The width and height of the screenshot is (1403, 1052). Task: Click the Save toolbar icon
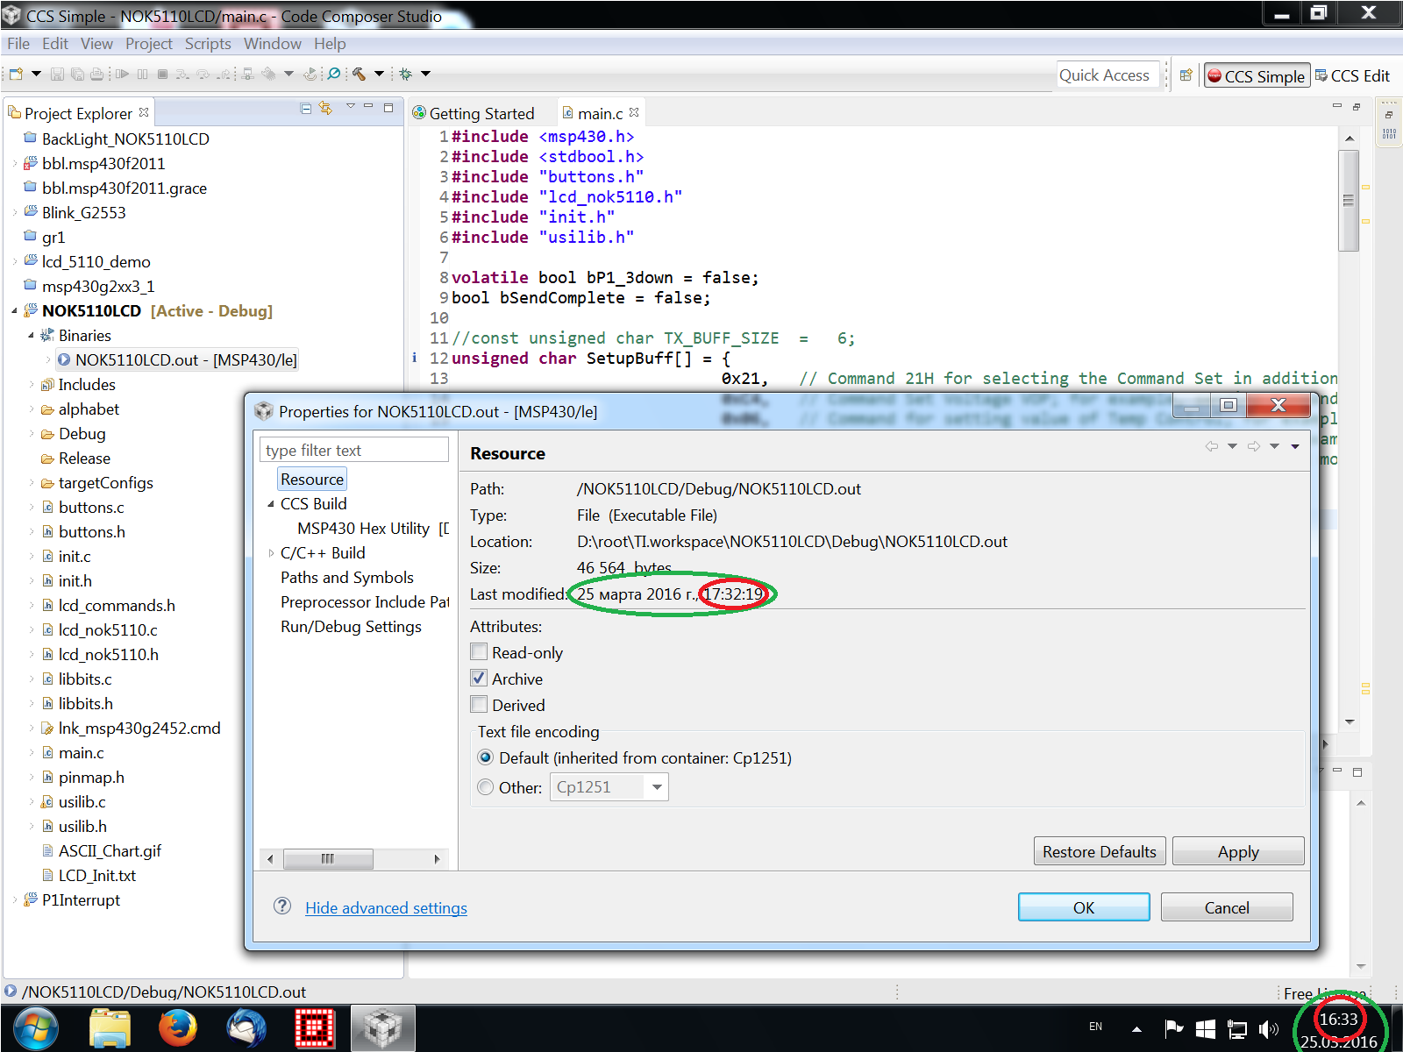(57, 75)
